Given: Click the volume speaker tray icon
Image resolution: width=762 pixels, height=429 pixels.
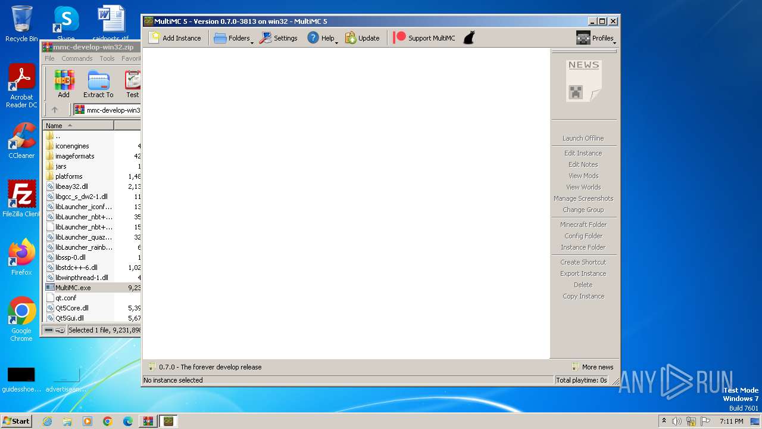Looking at the screenshot, I should tap(677, 421).
